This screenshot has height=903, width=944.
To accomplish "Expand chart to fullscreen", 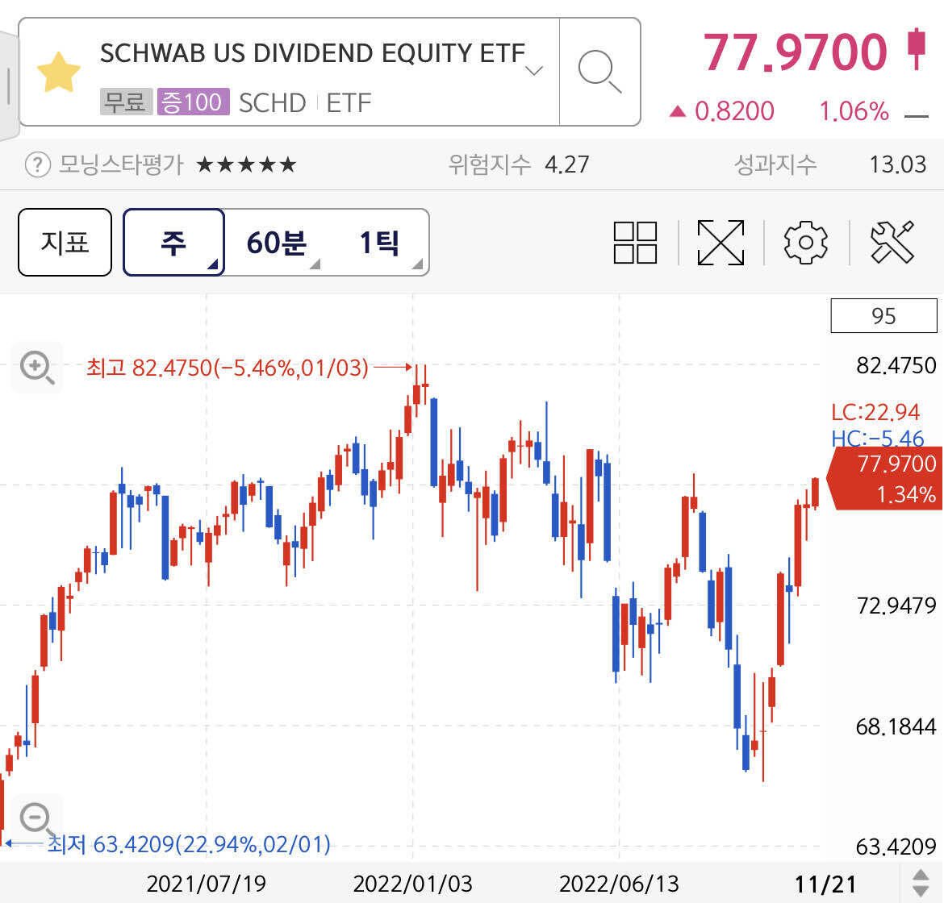I will coord(721,242).
